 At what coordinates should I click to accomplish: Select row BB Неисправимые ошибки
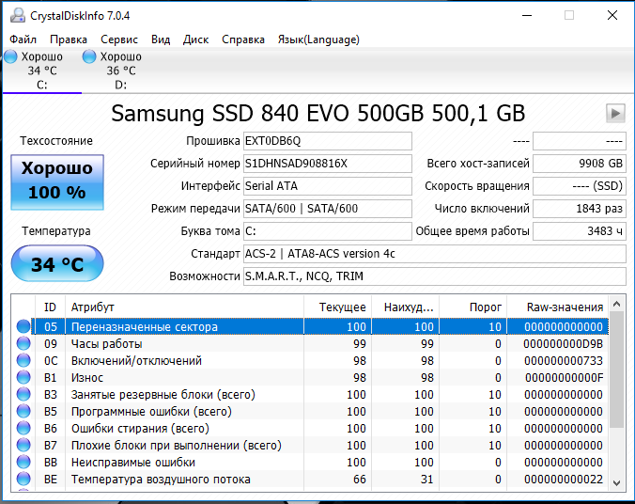pyautogui.click(x=310, y=463)
